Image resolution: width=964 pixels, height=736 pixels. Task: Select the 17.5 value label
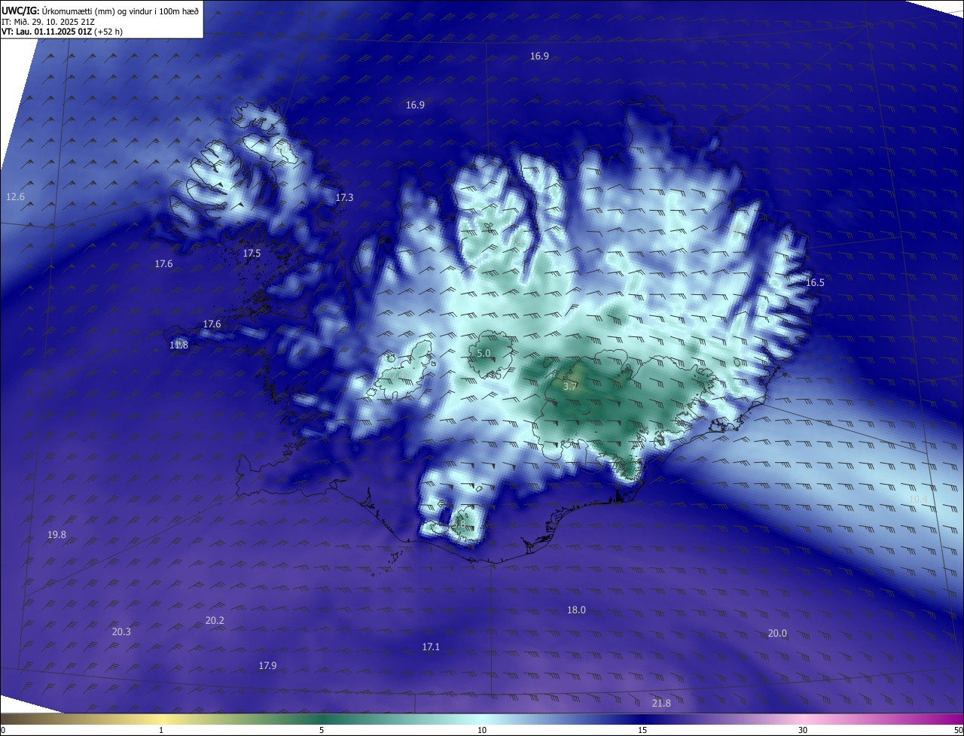pyautogui.click(x=252, y=254)
